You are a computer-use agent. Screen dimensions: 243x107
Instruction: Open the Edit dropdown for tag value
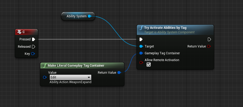[x=71, y=77]
